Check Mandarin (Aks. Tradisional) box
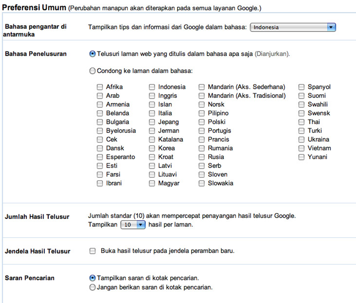356x303 pixels. [x=201, y=96]
